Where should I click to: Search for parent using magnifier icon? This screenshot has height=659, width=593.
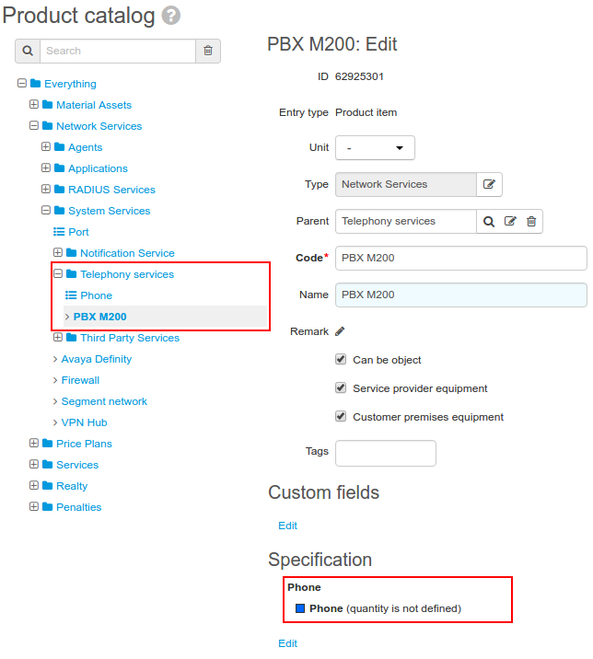[488, 222]
